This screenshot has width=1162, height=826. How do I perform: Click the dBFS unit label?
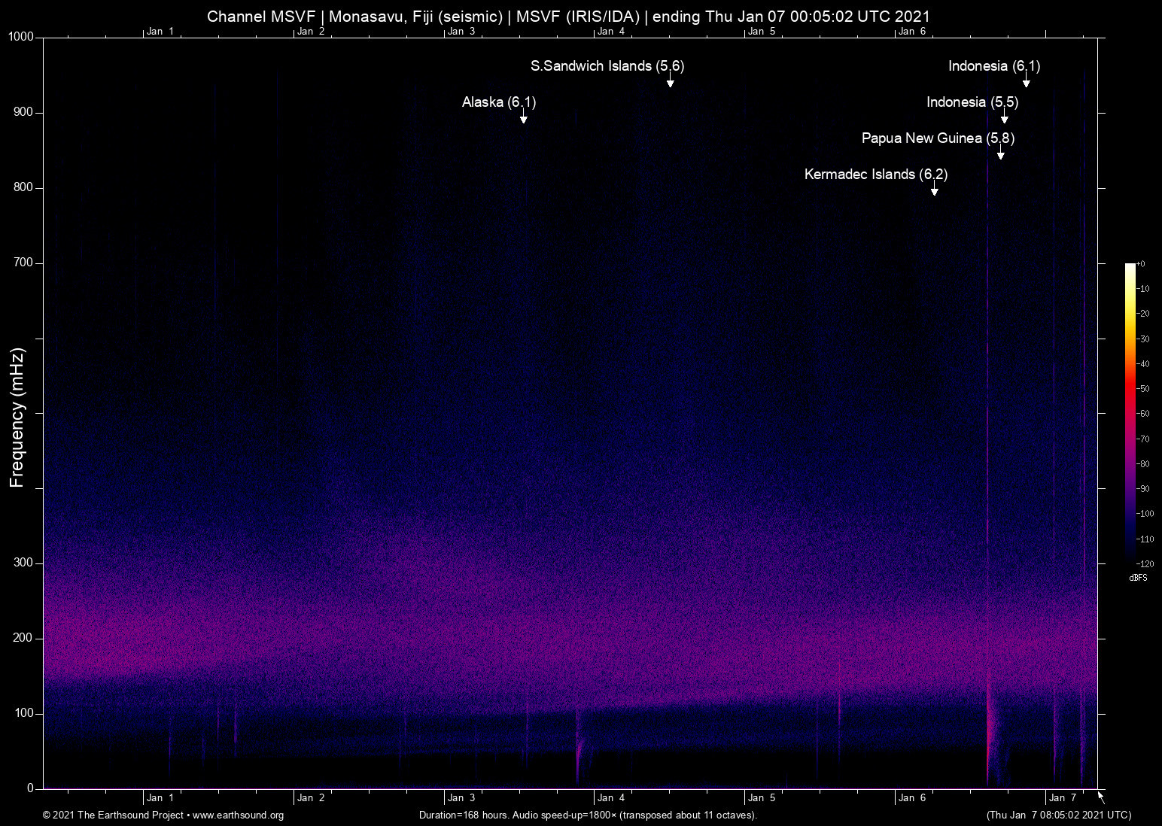coord(1138,578)
